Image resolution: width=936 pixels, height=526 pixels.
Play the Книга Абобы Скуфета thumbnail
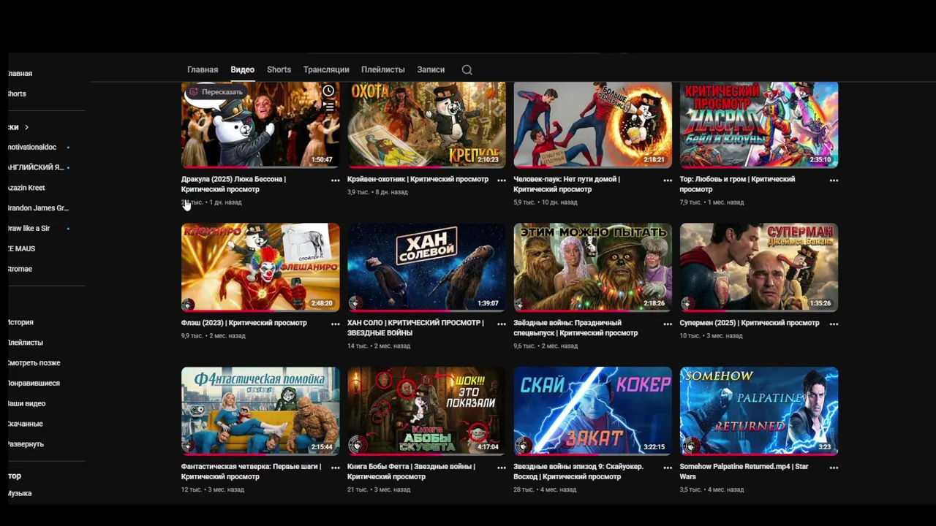pyautogui.click(x=426, y=411)
